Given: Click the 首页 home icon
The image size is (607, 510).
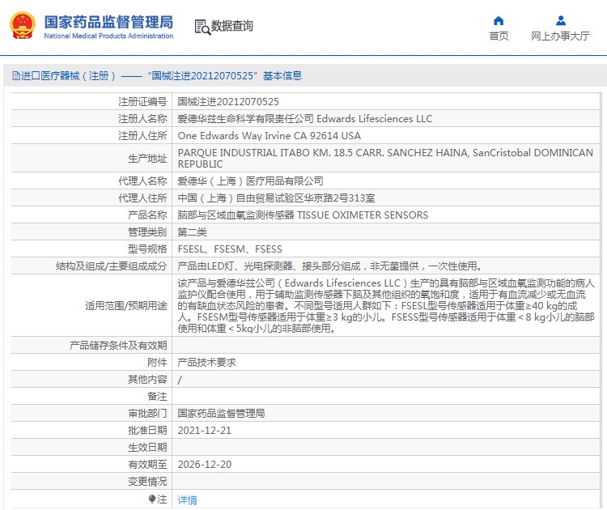Looking at the screenshot, I should 499,20.
